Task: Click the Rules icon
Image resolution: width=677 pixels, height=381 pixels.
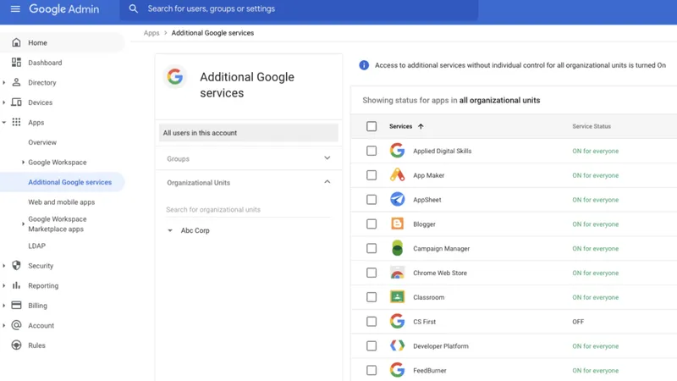Action: coord(16,345)
